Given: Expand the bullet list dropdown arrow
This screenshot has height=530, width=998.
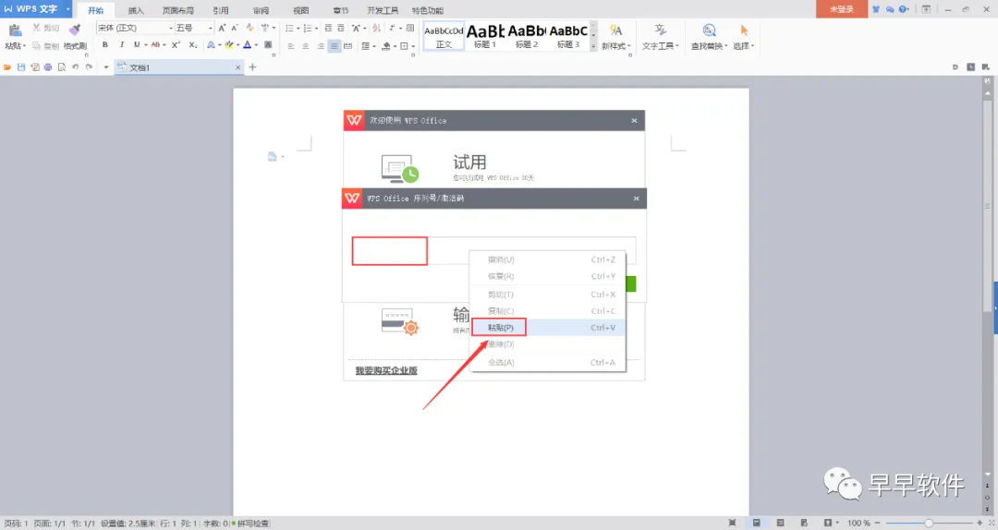Looking at the screenshot, I should tap(298, 28).
